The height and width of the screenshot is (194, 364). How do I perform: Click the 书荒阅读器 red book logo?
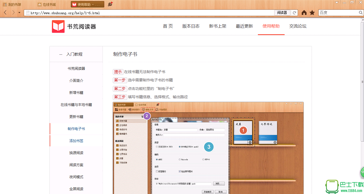point(58,26)
